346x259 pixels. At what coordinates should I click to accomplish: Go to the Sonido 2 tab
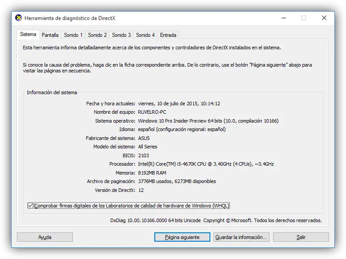point(97,35)
